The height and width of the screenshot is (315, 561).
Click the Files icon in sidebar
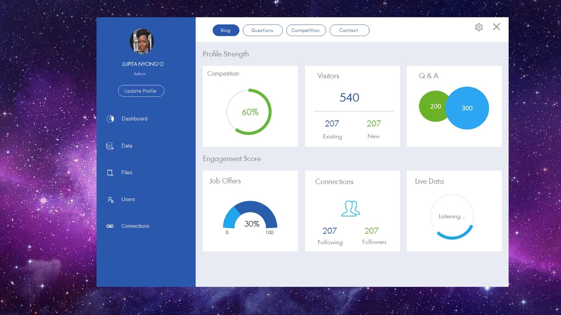110,173
